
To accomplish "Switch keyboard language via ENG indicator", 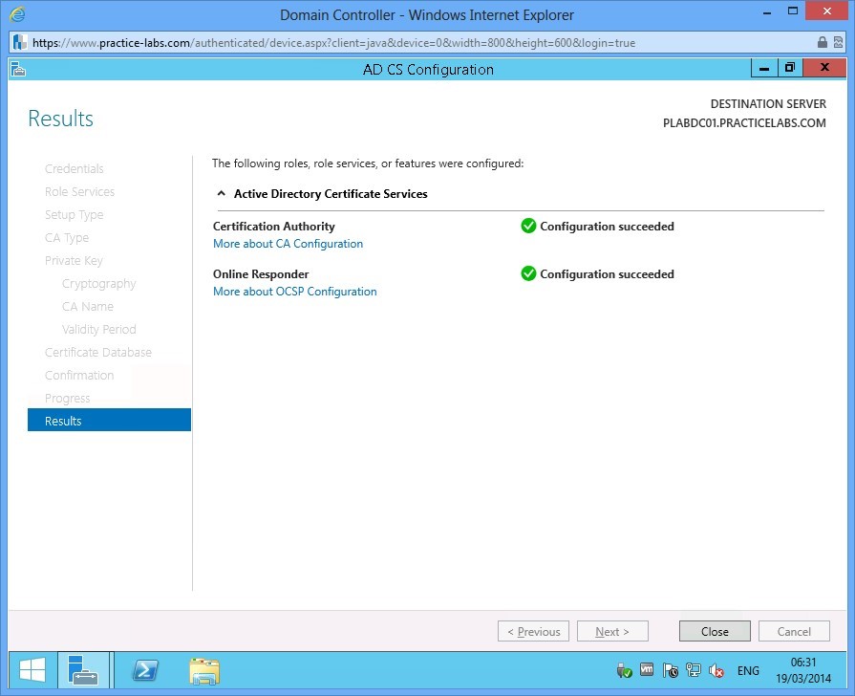I will [748, 670].
